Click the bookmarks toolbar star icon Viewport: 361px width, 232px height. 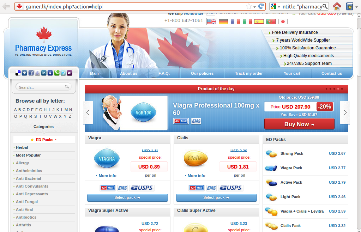click(349, 6)
